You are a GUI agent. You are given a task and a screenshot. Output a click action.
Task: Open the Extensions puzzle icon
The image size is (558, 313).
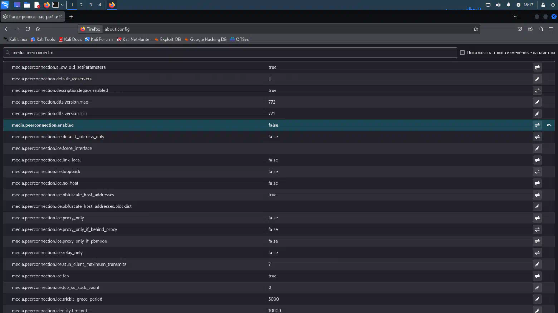540,29
